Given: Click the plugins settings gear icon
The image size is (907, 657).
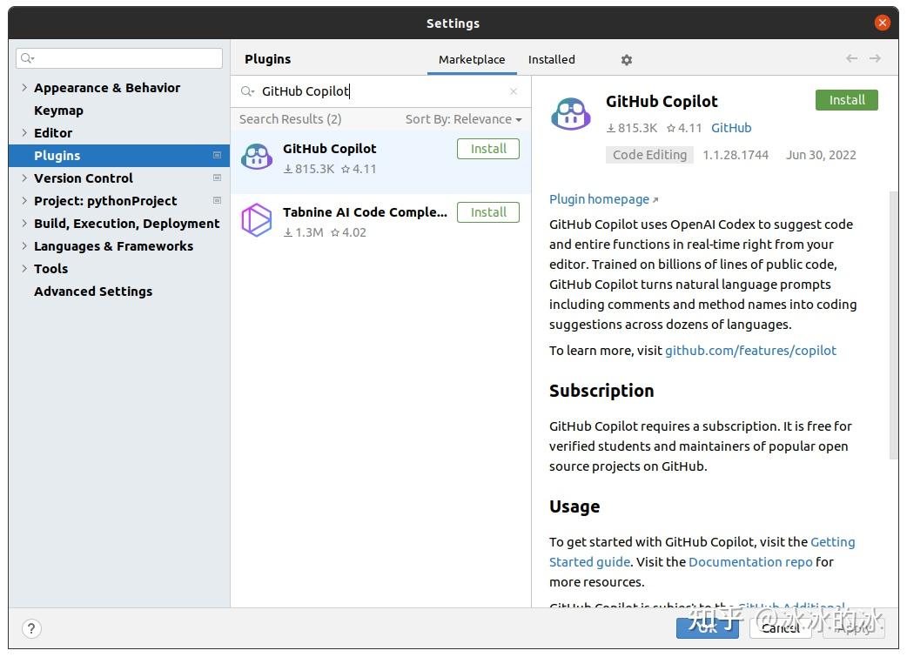Looking at the screenshot, I should (627, 60).
